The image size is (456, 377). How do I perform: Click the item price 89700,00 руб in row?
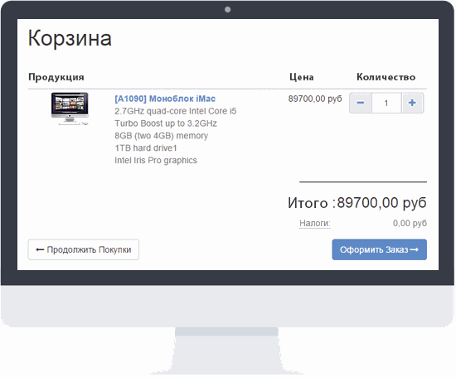(x=315, y=99)
